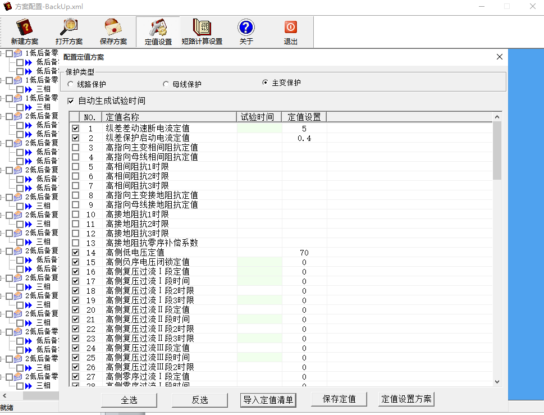Click the 全选 button
The image size is (544, 415).
click(129, 400)
